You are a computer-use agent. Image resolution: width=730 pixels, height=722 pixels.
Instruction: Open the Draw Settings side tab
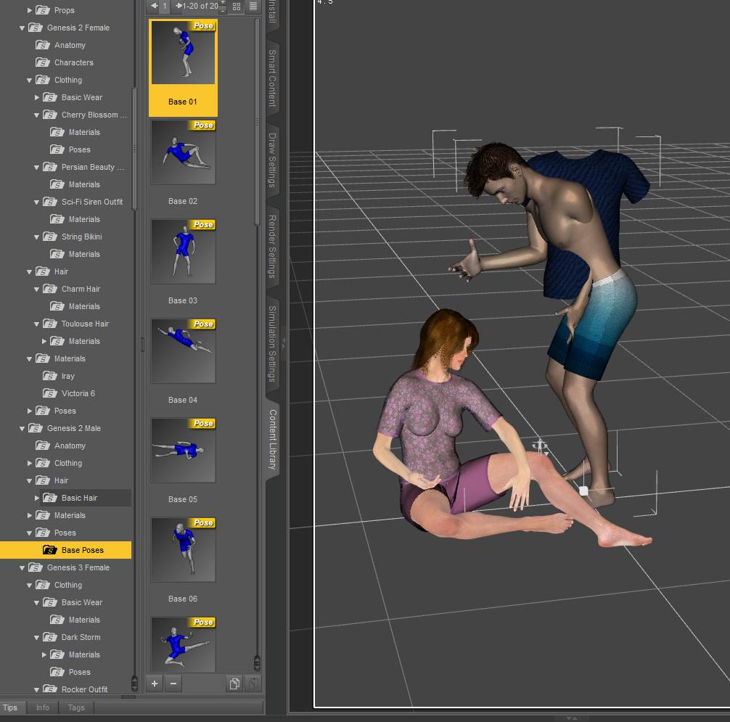click(x=272, y=160)
